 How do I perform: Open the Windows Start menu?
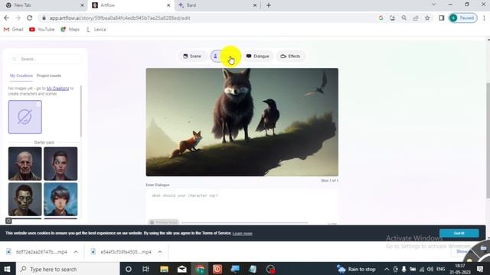click(x=7, y=269)
